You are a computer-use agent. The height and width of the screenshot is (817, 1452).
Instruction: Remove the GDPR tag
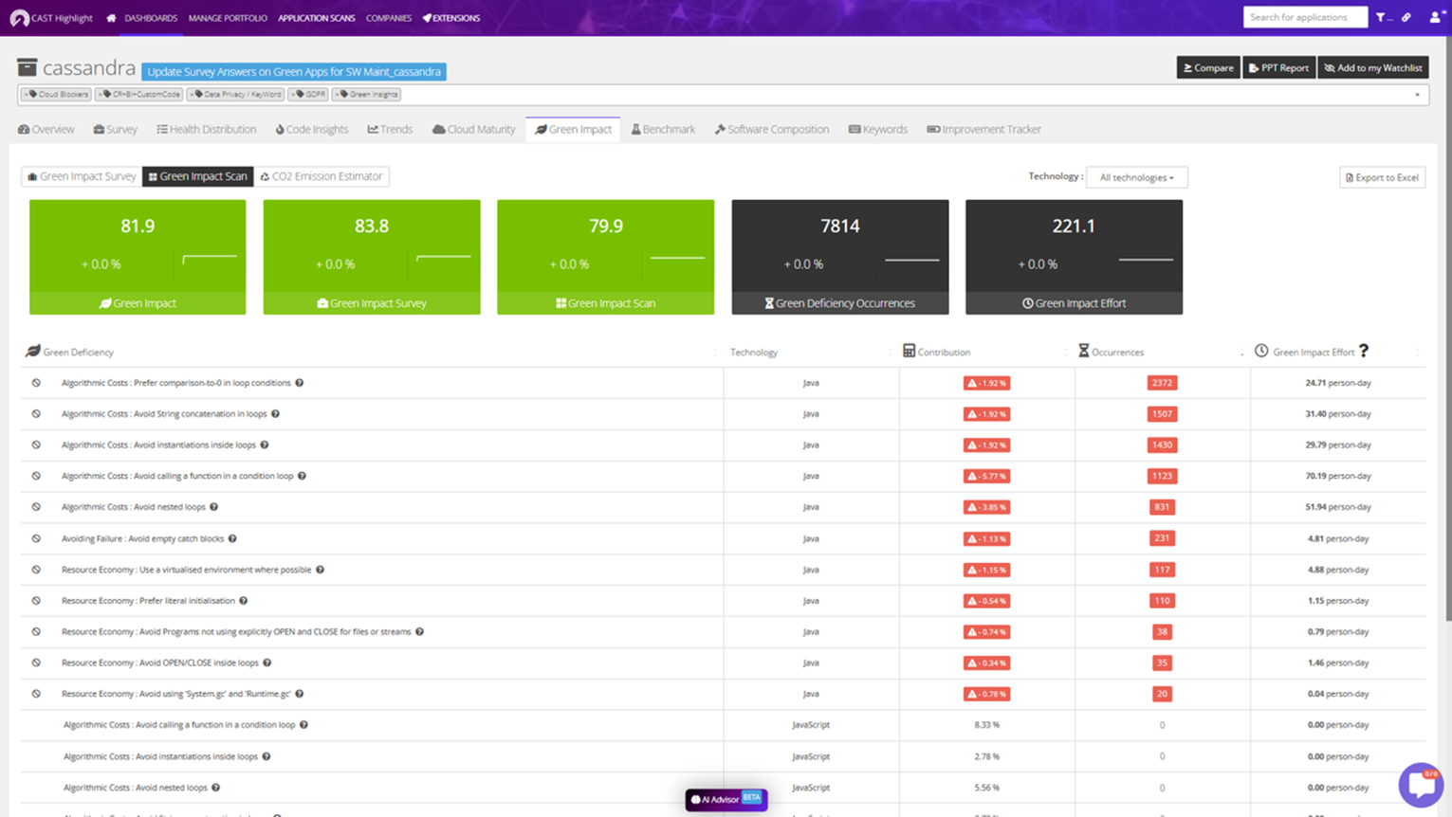point(295,95)
